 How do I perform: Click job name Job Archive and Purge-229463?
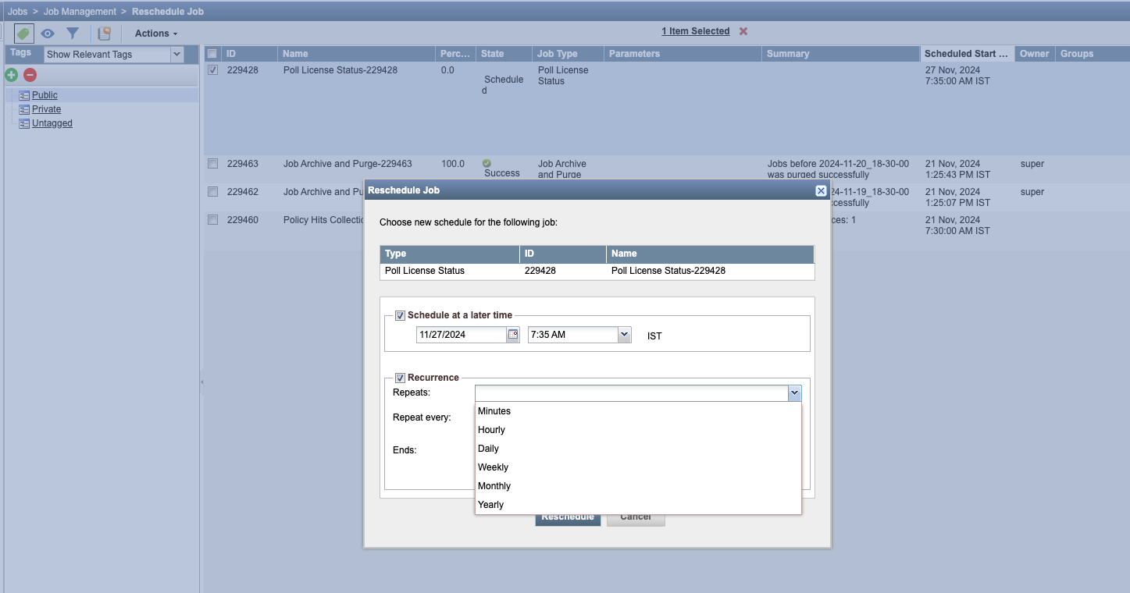point(348,164)
